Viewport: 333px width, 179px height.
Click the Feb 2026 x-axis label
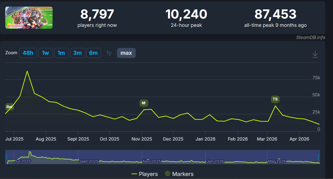pos(238,139)
